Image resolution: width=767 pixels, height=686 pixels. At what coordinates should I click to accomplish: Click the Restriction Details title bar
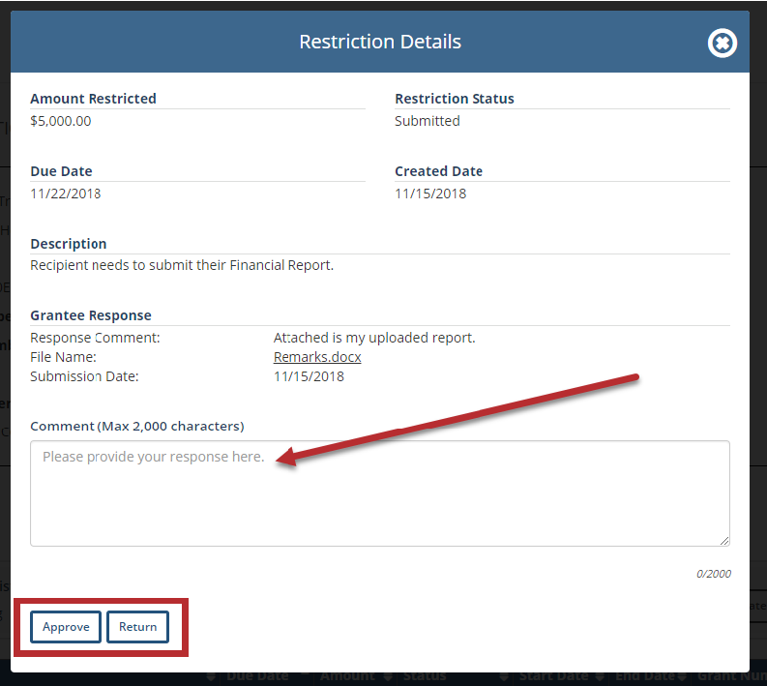click(379, 43)
